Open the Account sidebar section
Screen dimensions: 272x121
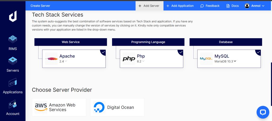13,108
